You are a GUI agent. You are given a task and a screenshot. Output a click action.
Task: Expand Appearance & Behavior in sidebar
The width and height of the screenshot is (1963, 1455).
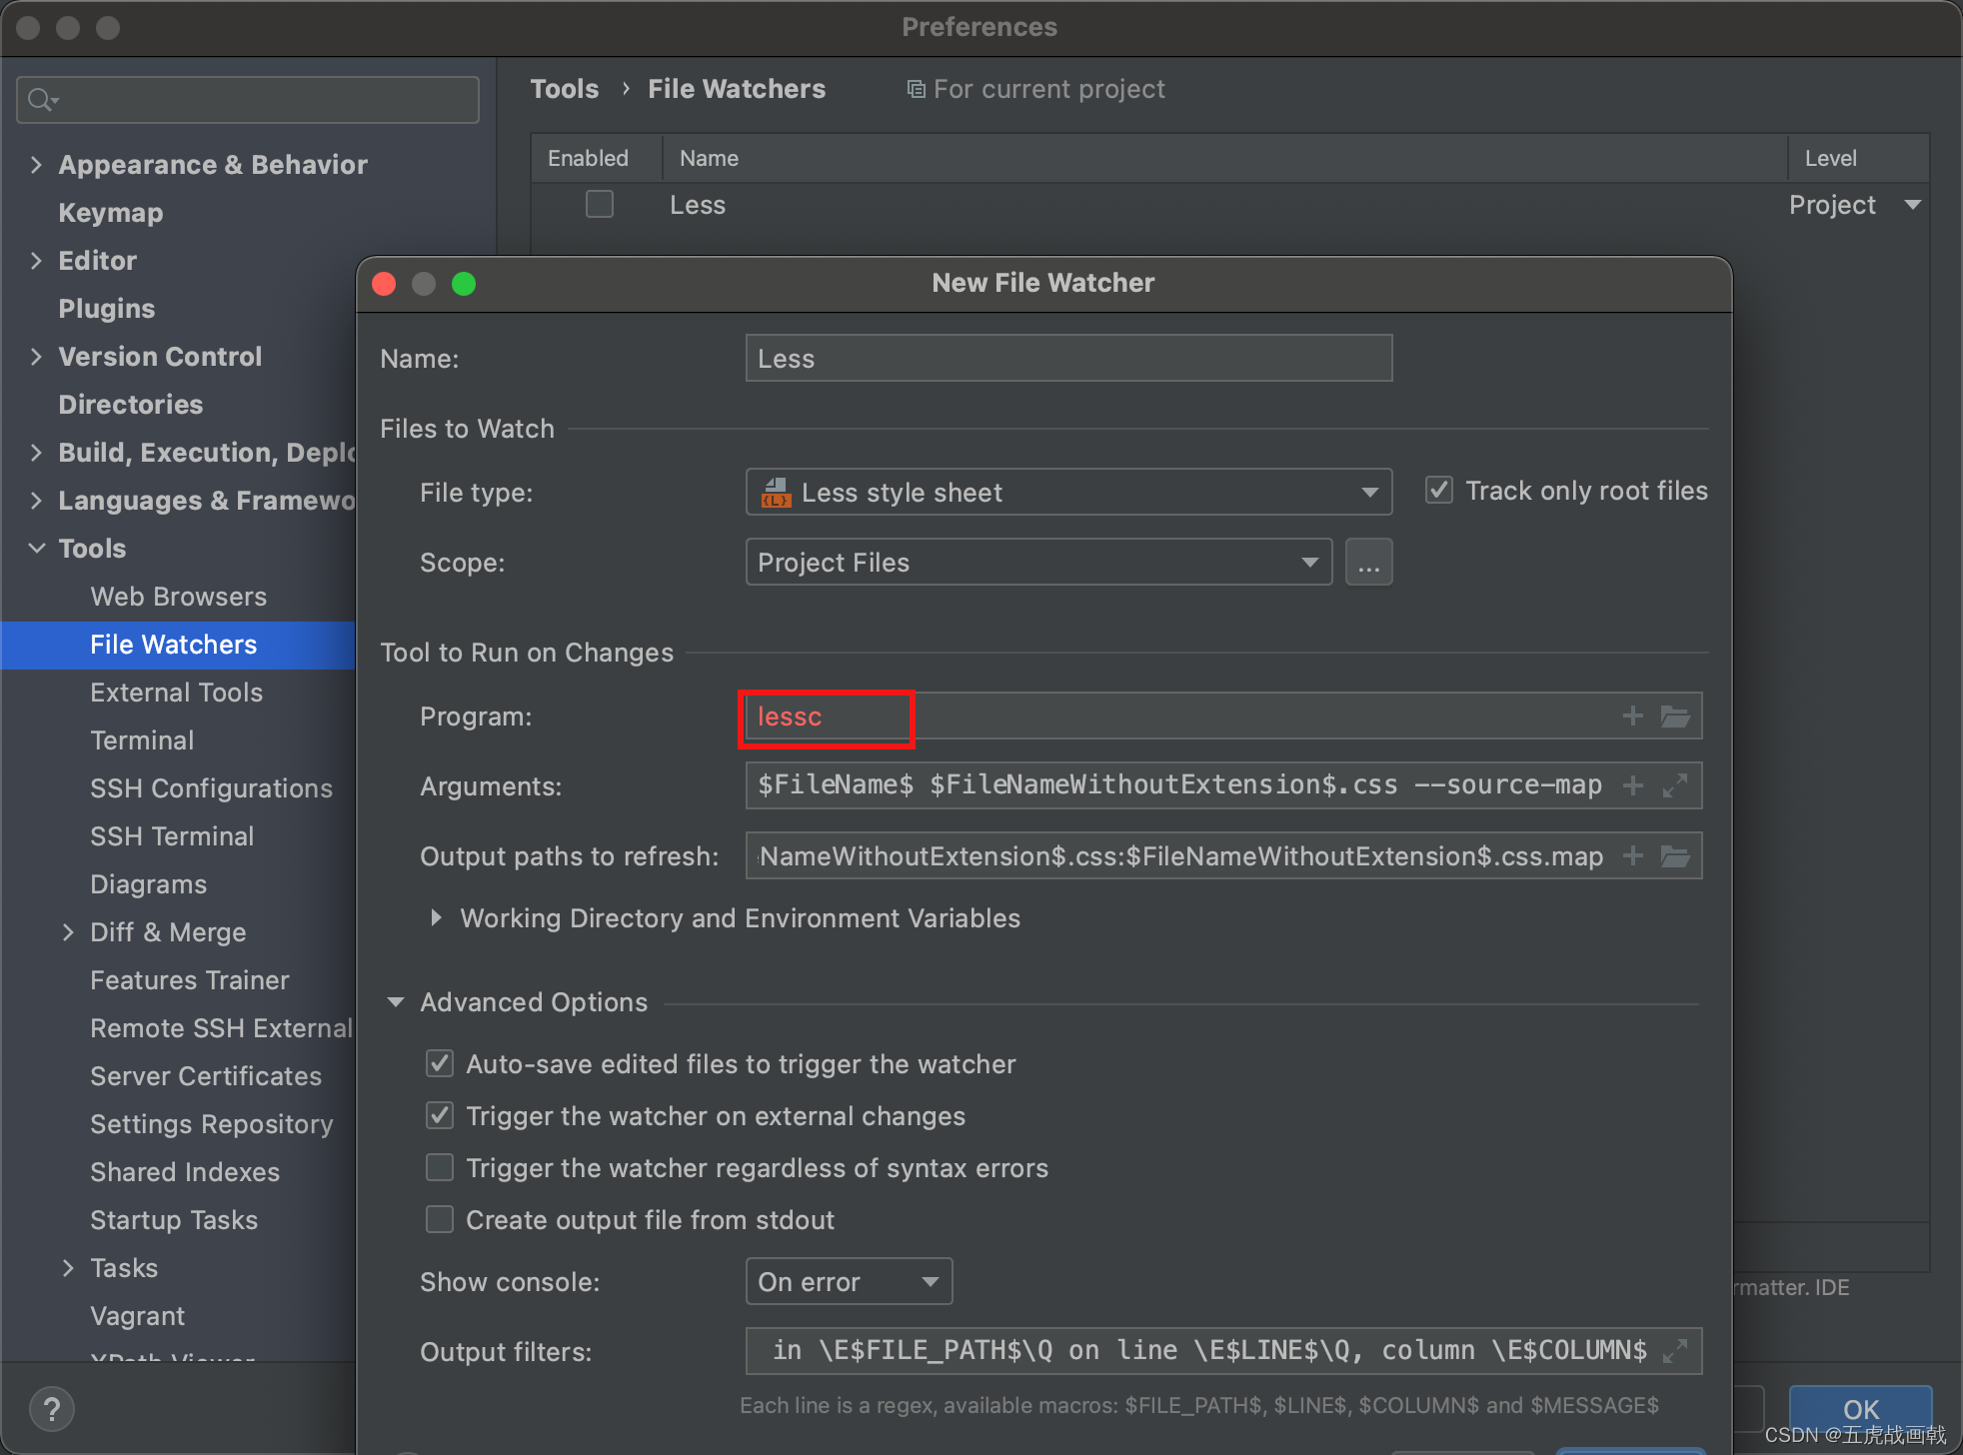tap(37, 165)
